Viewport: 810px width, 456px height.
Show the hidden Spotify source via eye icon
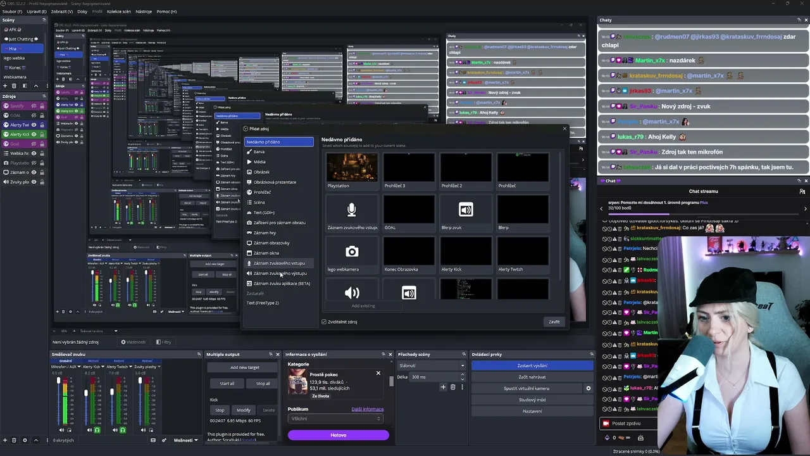pos(34,106)
